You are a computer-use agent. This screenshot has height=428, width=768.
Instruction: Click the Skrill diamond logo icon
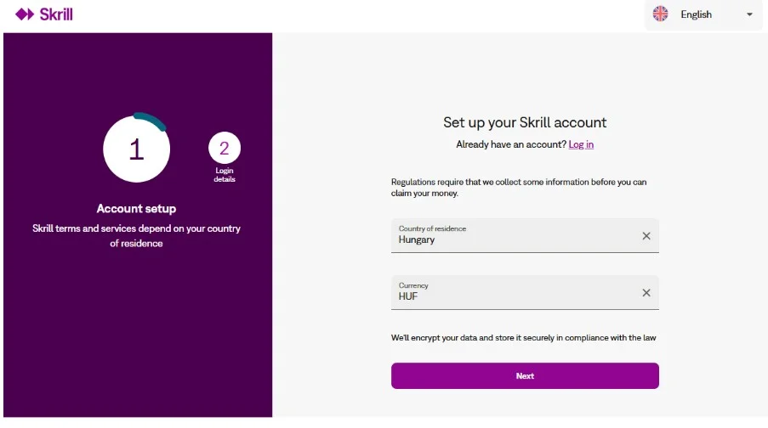(25, 14)
